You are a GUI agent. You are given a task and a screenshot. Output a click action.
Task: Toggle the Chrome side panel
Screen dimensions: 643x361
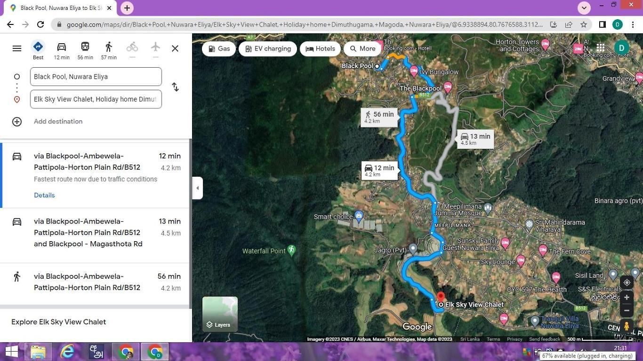[602, 24]
